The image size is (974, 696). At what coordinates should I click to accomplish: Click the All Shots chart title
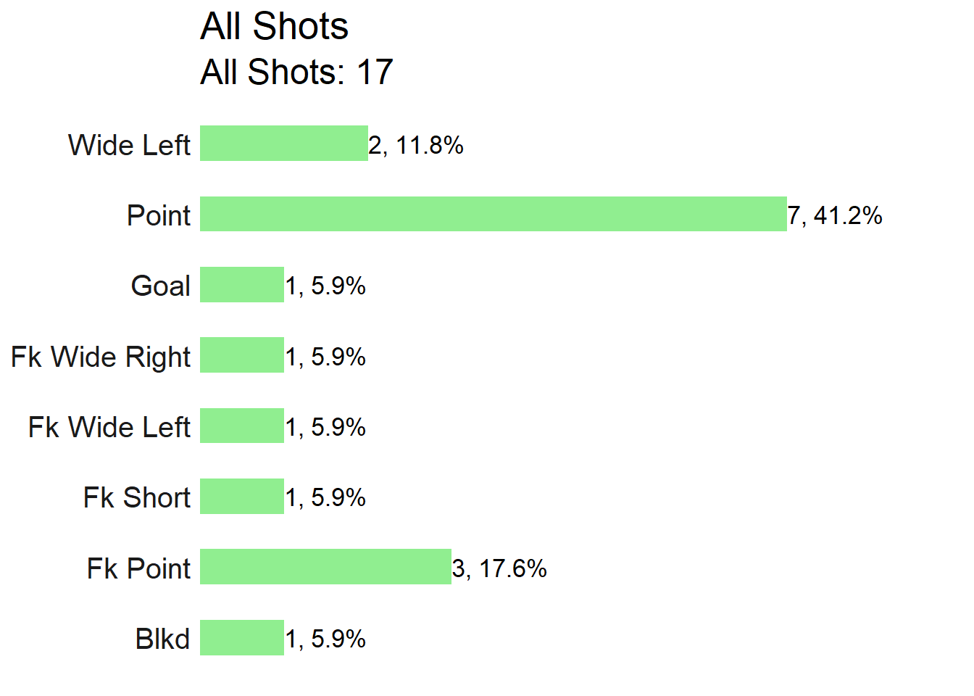coord(274,26)
